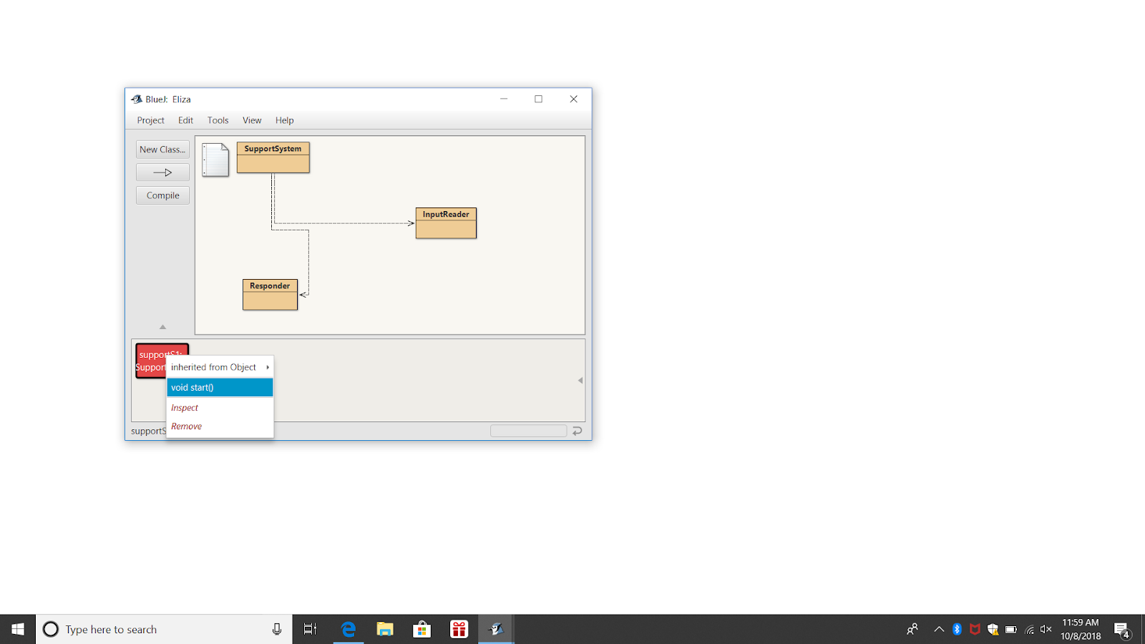The height and width of the screenshot is (644, 1145).
Task: Choose Remove in the context menu
Action: 220,426
